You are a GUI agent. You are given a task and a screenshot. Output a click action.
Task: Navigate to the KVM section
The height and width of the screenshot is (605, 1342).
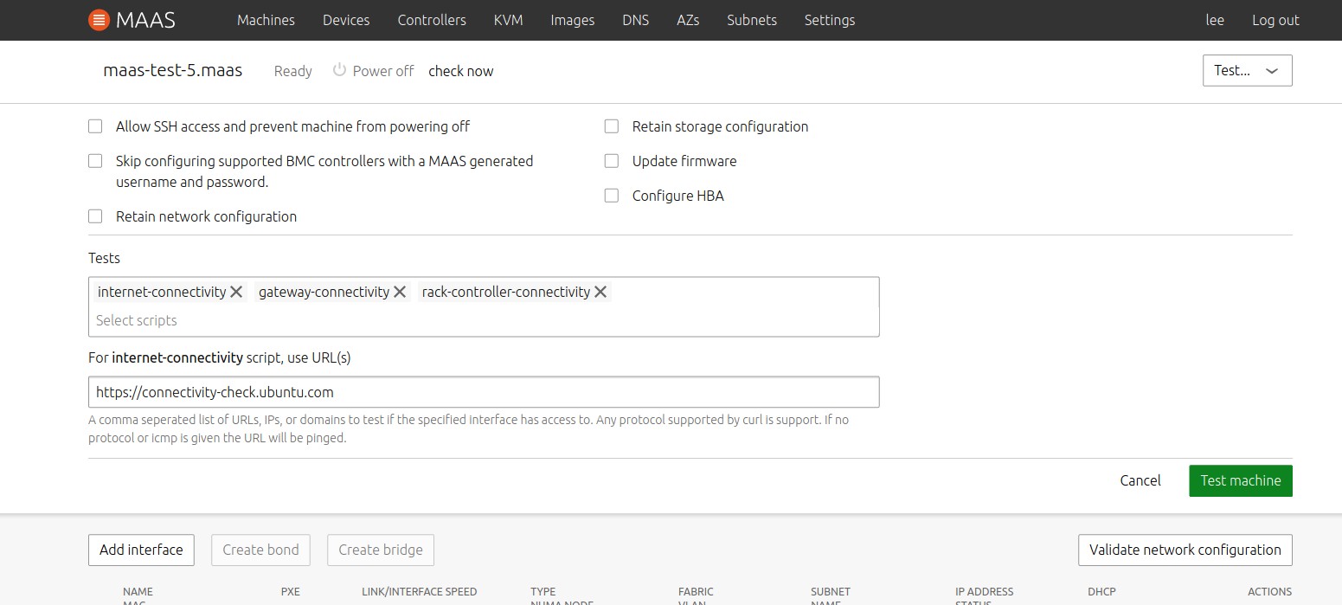(x=508, y=20)
